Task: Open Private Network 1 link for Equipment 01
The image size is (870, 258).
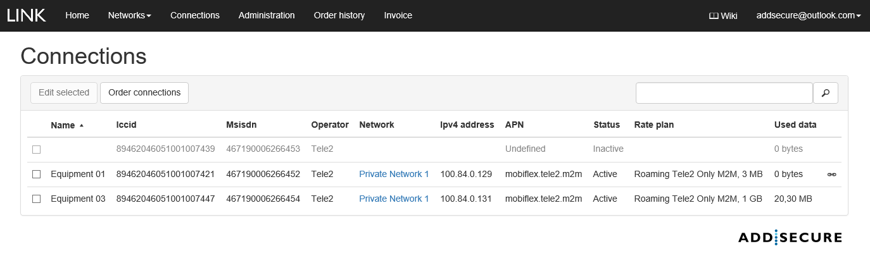Action: click(394, 175)
